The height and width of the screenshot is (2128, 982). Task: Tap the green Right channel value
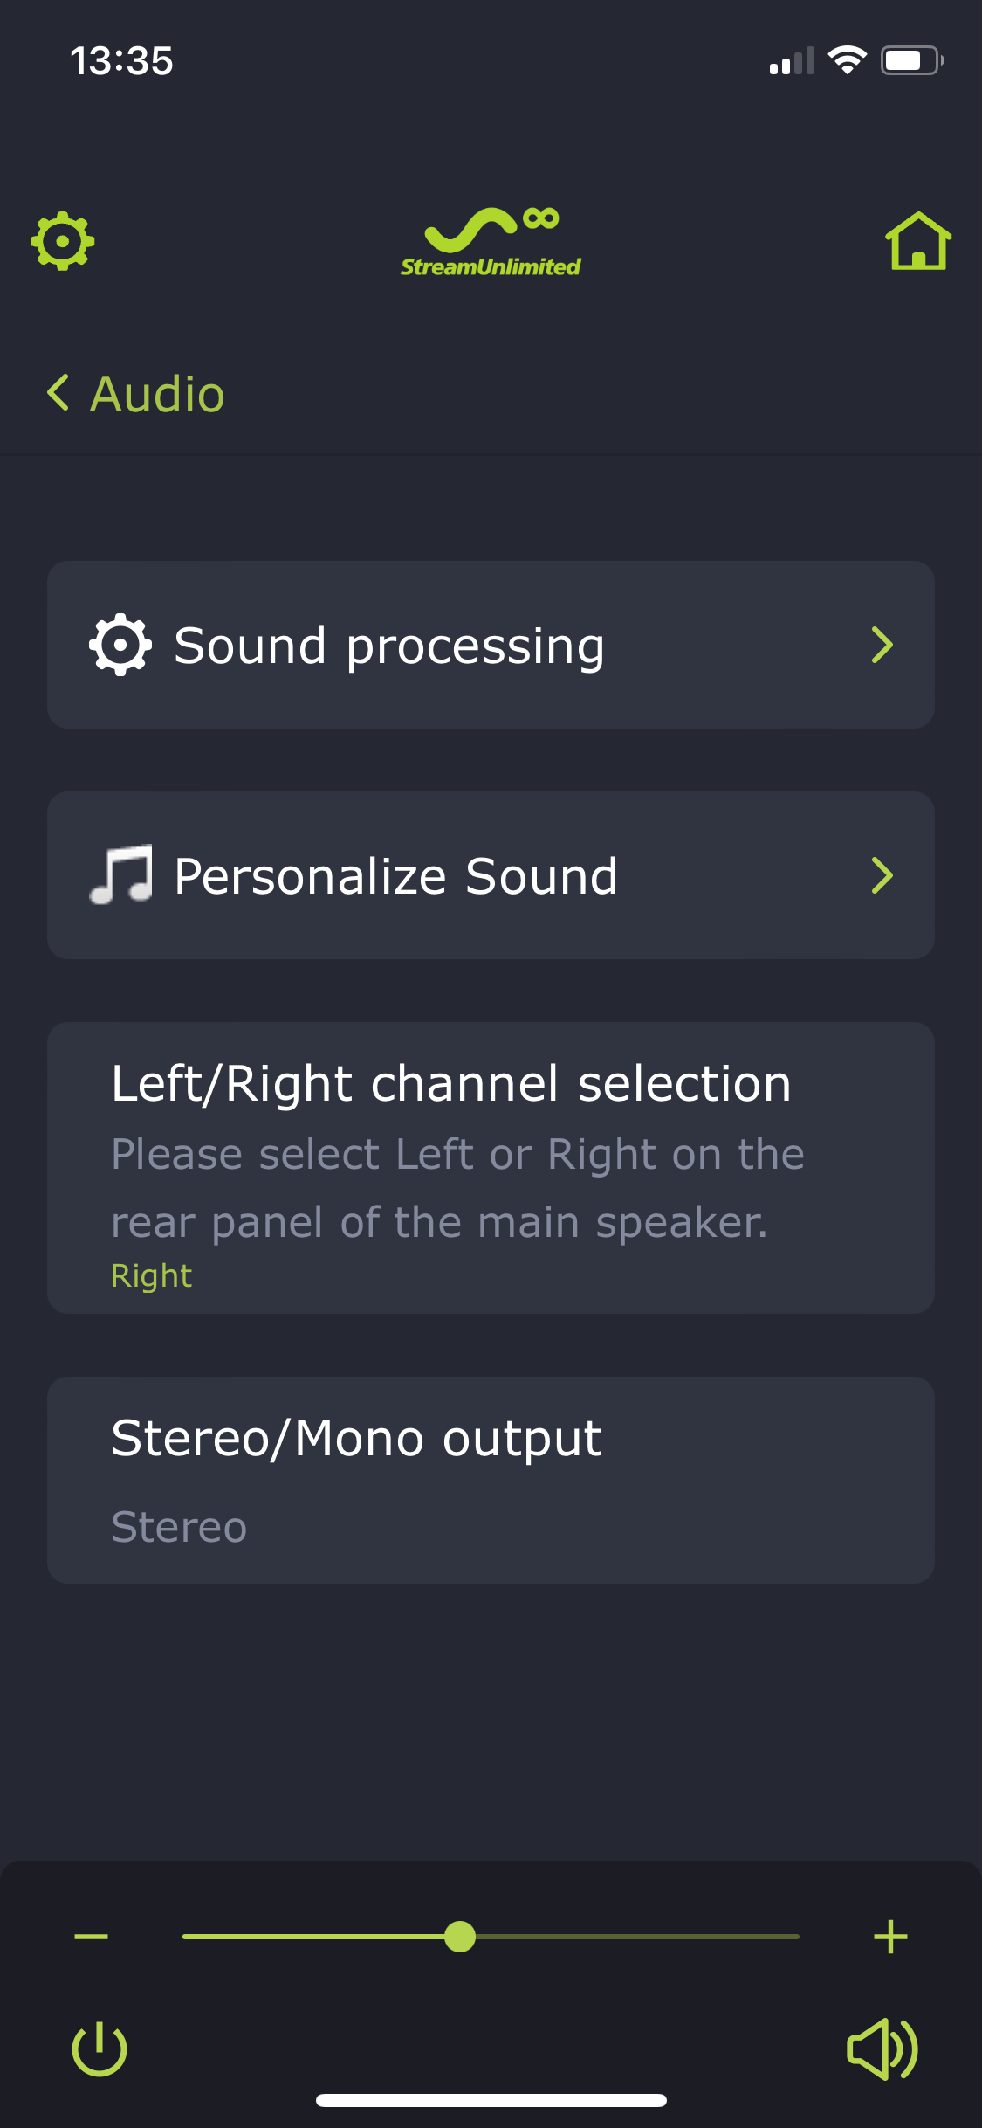151,1275
